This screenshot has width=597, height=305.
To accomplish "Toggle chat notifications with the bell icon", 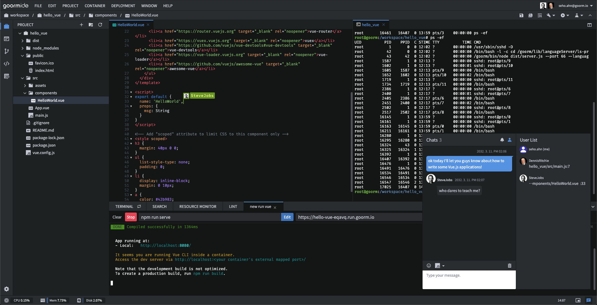I will [502, 140].
